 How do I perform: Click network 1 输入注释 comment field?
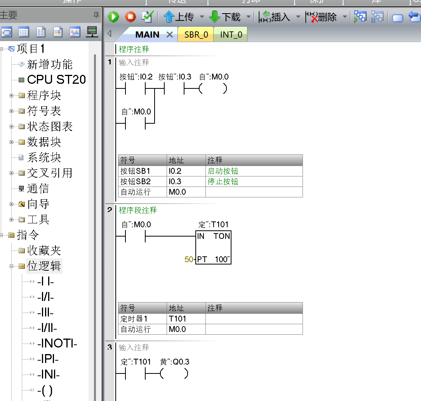tap(134, 62)
